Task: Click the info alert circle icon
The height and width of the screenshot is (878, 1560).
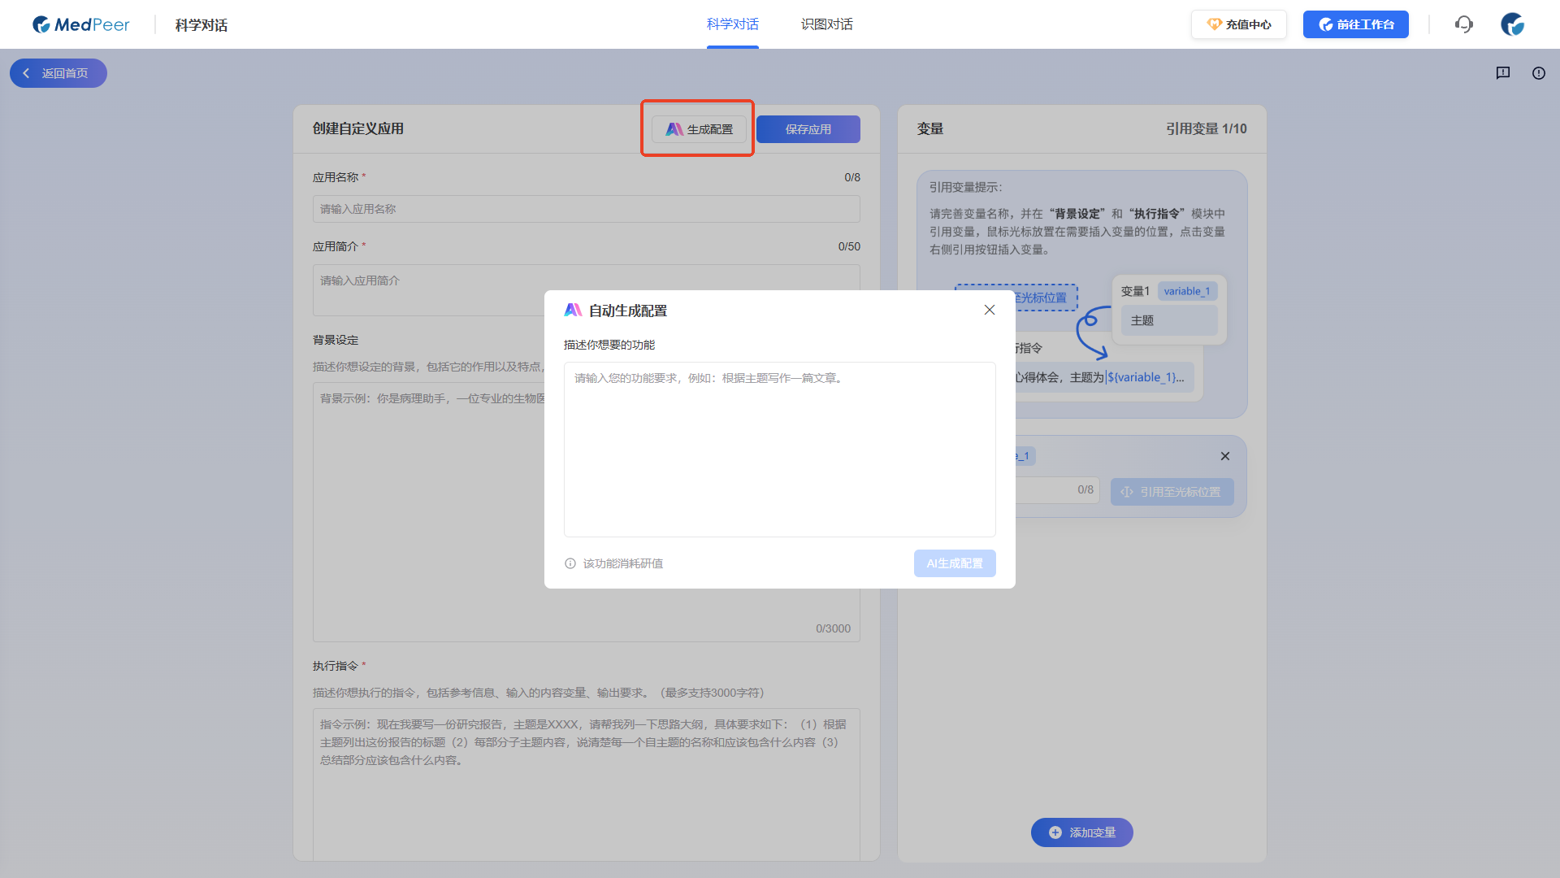Action: pos(1539,73)
